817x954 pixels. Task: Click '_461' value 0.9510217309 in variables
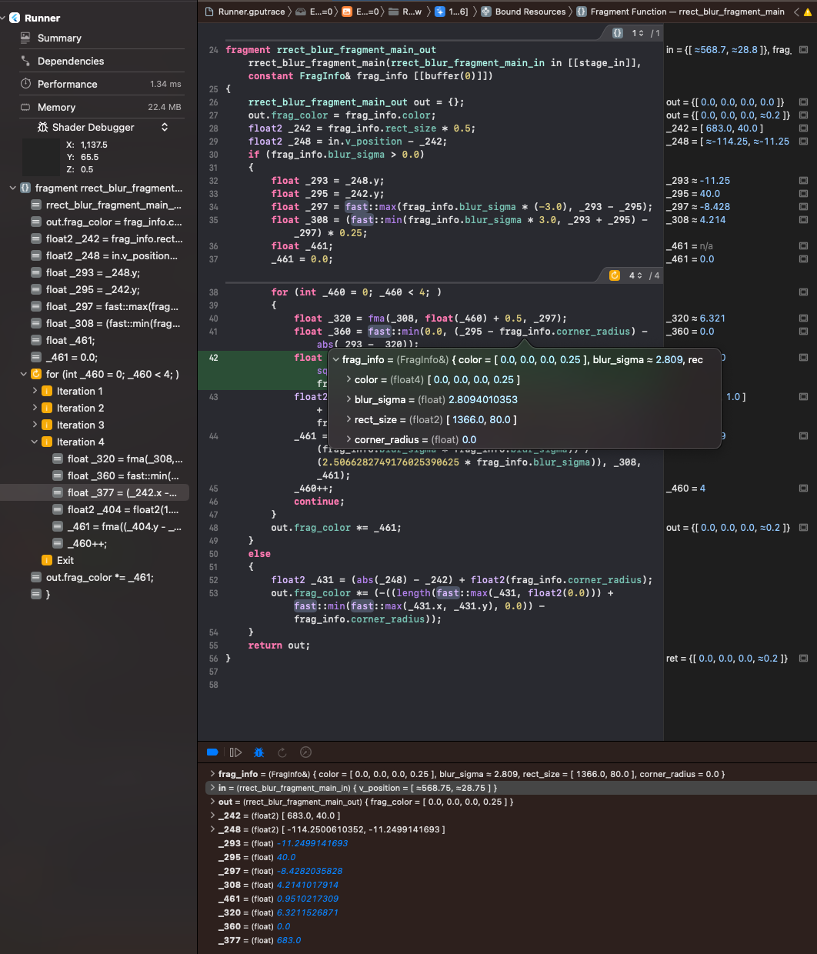pyautogui.click(x=308, y=899)
